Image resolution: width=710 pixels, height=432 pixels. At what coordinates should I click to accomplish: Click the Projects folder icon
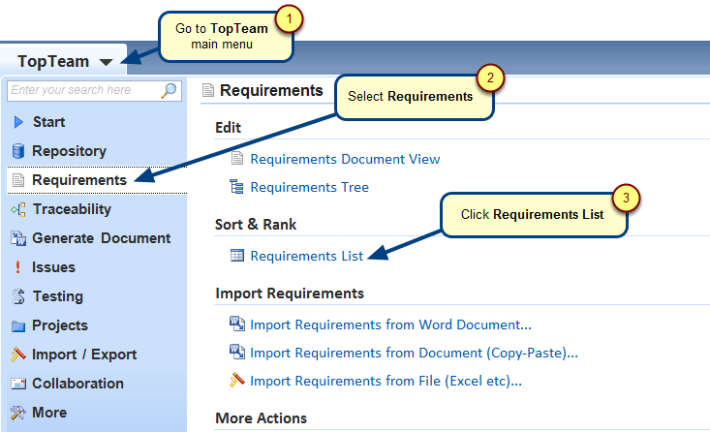[x=17, y=325]
